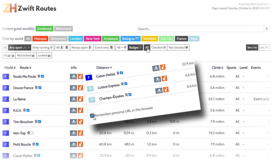Show Not locked routes
This screenshot has width=272, height=160.
click(x=26, y=55)
